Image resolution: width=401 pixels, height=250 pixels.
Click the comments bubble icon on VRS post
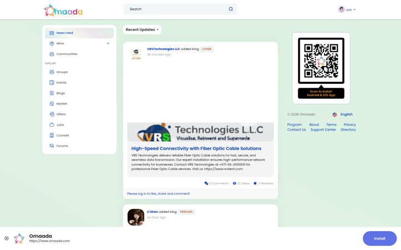click(206, 183)
